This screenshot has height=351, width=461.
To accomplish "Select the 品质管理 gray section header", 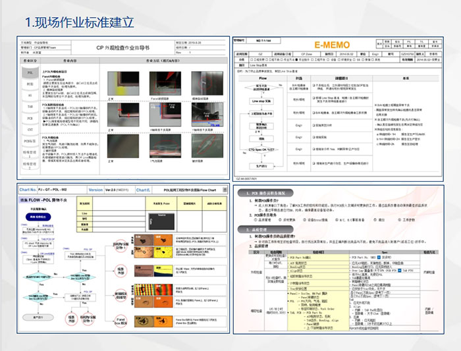I will pos(265,230).
